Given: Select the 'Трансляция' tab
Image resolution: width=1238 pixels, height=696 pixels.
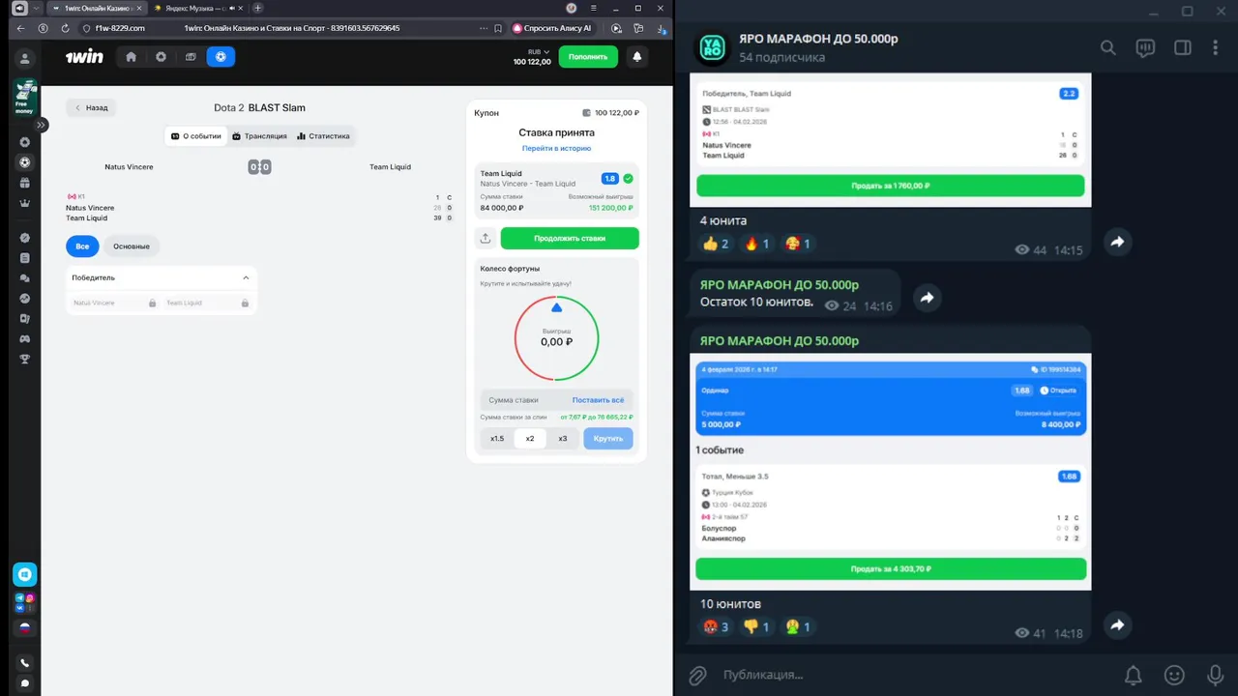Looking at the screenshot, I should 259,136.
